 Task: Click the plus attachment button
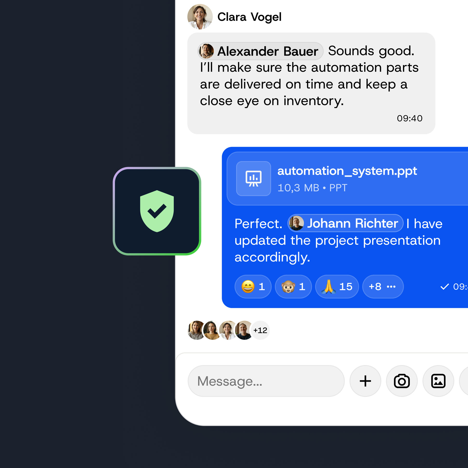(x=365, y=381)
